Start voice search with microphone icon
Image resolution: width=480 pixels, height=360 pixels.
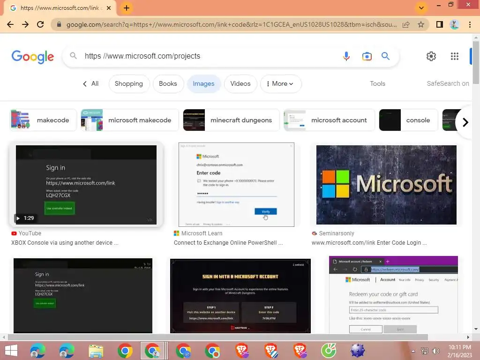346,56
